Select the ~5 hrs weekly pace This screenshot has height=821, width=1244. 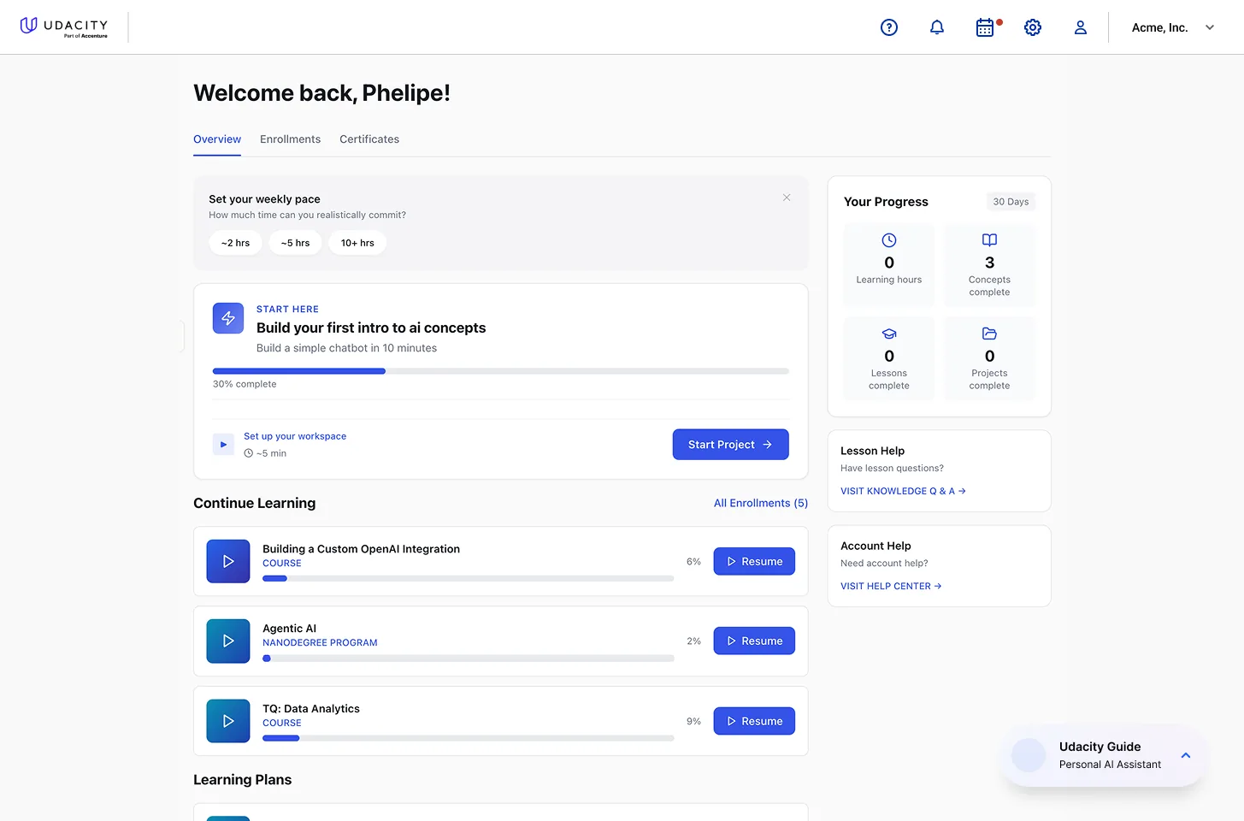[296, 243]
